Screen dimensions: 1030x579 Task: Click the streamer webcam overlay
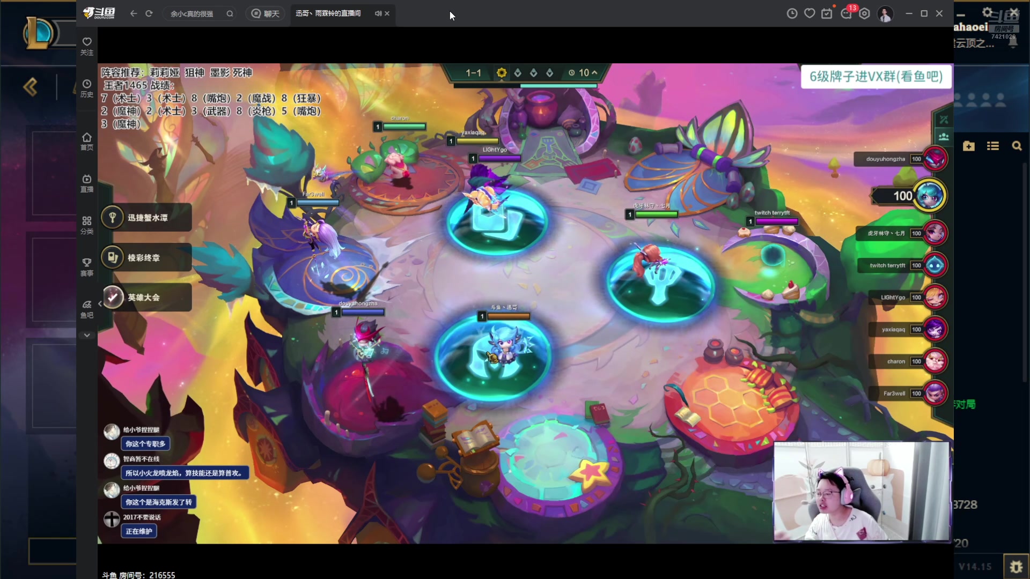[862, 491]
